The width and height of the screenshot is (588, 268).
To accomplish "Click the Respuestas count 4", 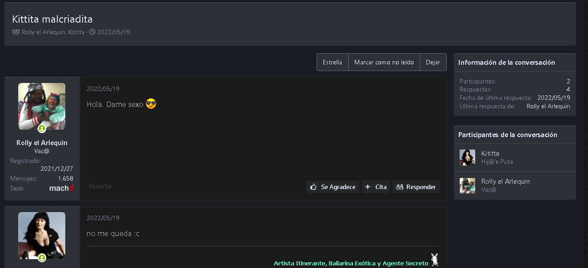I will [568, 89].
